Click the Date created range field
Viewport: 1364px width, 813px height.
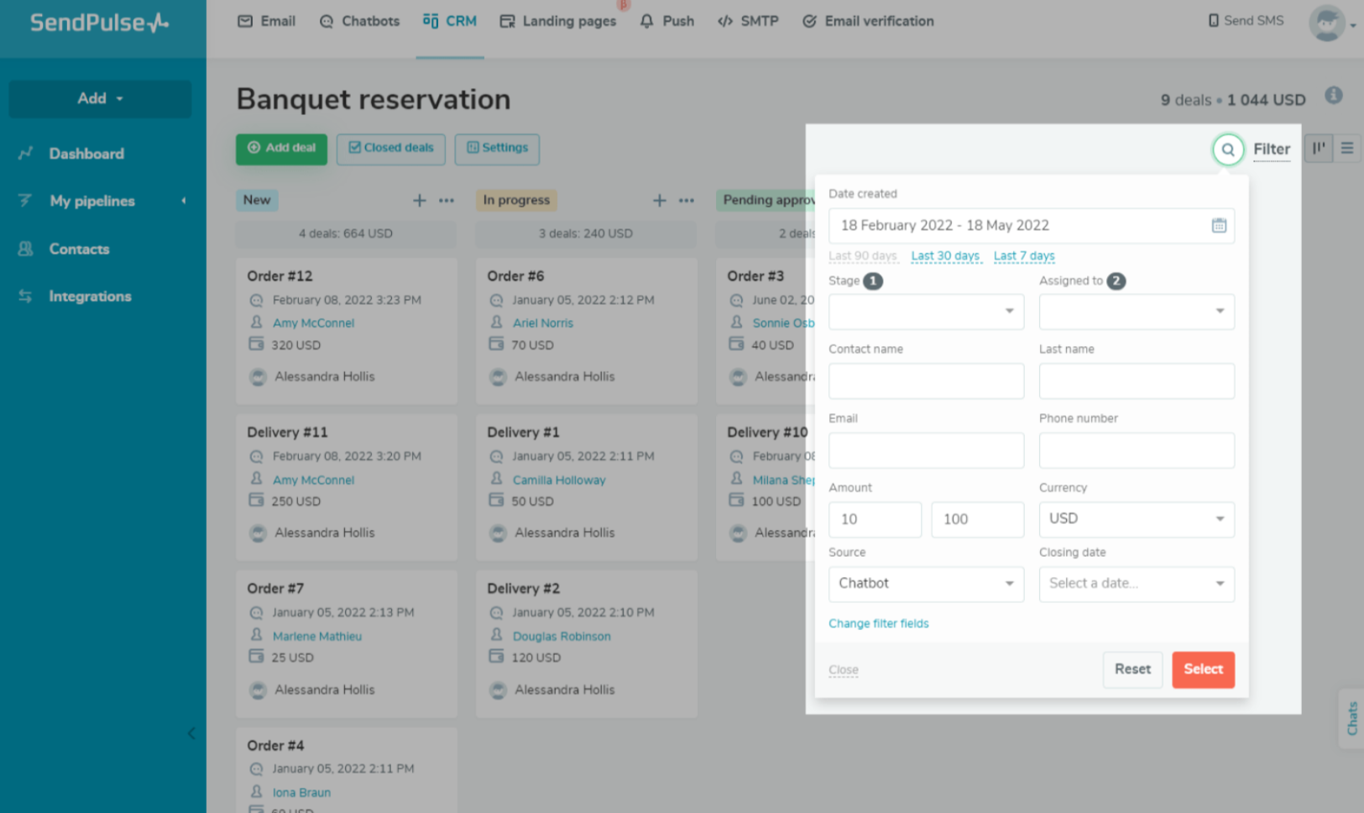tap(1032, 226)
